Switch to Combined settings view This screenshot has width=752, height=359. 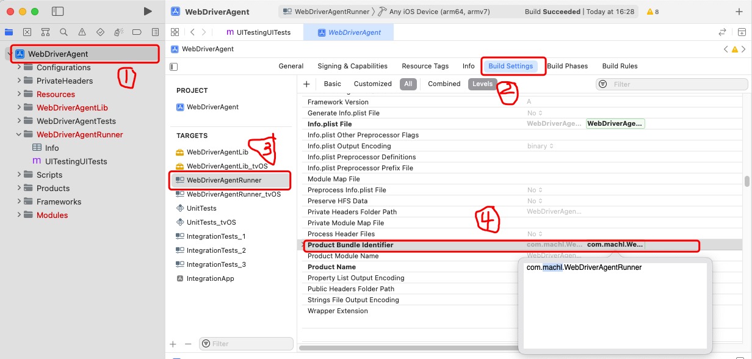(444, 84)
